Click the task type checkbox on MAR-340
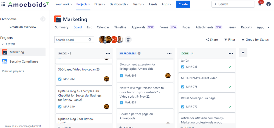 click(60, 107)
